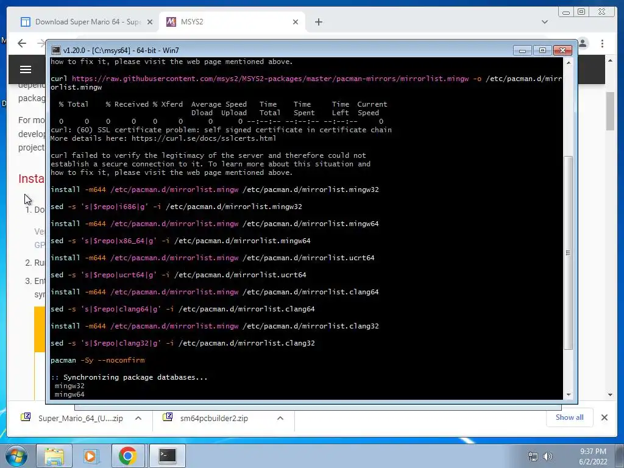Viewport: 624px width, 468px height.
Task: Close the Download Super Mario 64 tab
Action: 150,23
